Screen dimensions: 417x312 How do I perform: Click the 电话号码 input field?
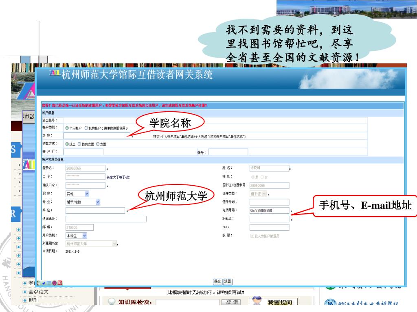tap(270, 210)
